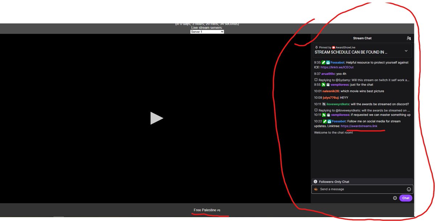Viewport: 435px width, 221px height.
Task: Open the Replying to @Sydamy thread
Action: [364, 80]
